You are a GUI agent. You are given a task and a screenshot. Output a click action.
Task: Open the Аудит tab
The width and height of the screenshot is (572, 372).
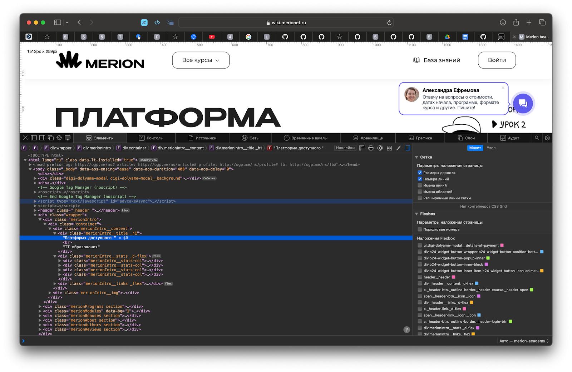(509, 138)
